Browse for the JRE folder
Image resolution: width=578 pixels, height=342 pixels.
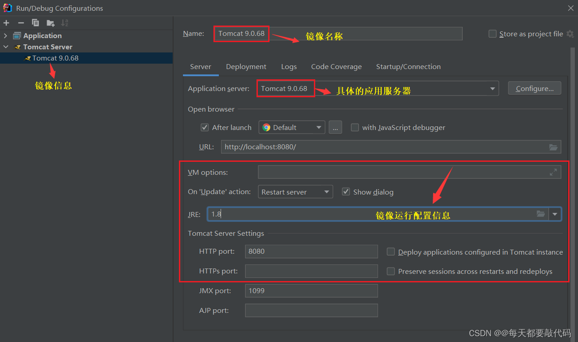[x=541, y=214]
